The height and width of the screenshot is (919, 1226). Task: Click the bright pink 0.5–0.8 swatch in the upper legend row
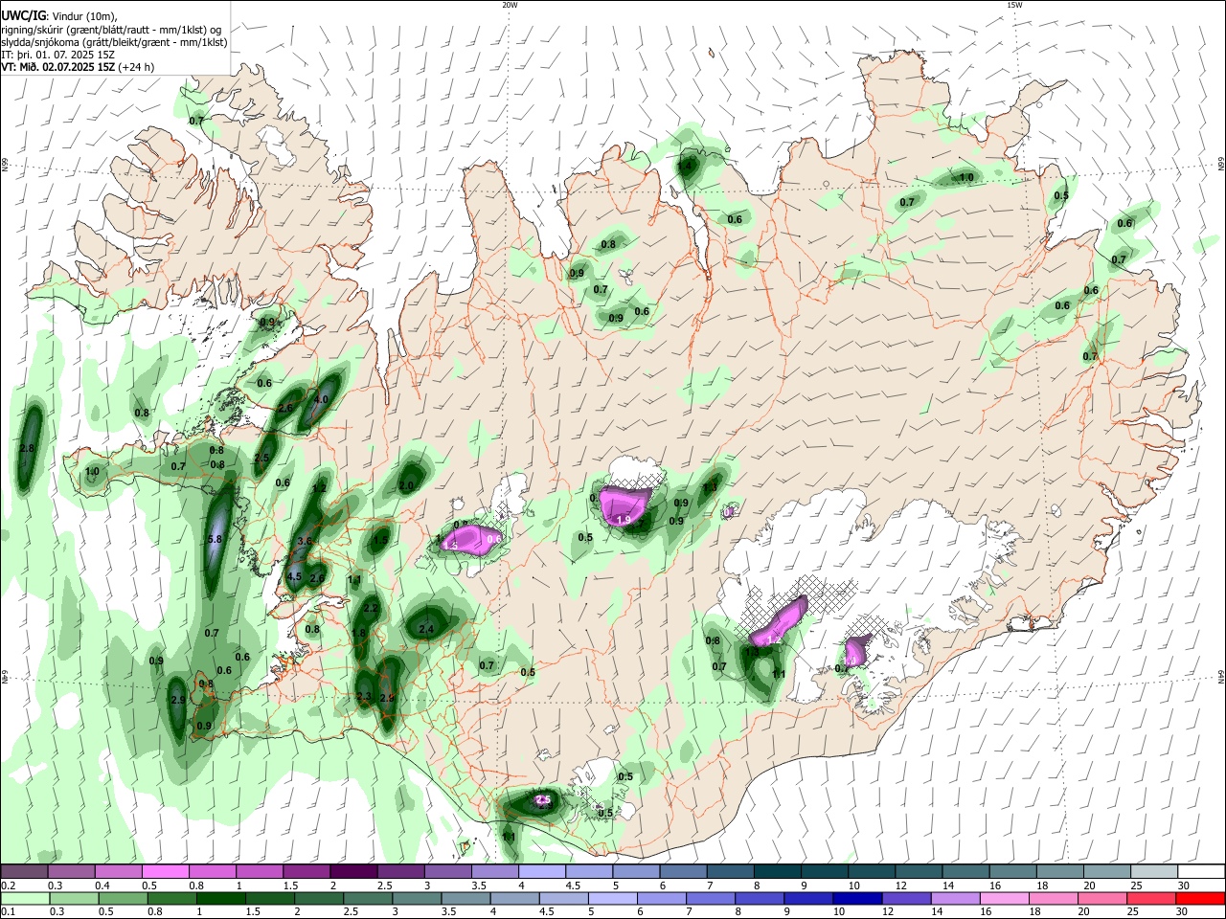[x=165, y=872]
